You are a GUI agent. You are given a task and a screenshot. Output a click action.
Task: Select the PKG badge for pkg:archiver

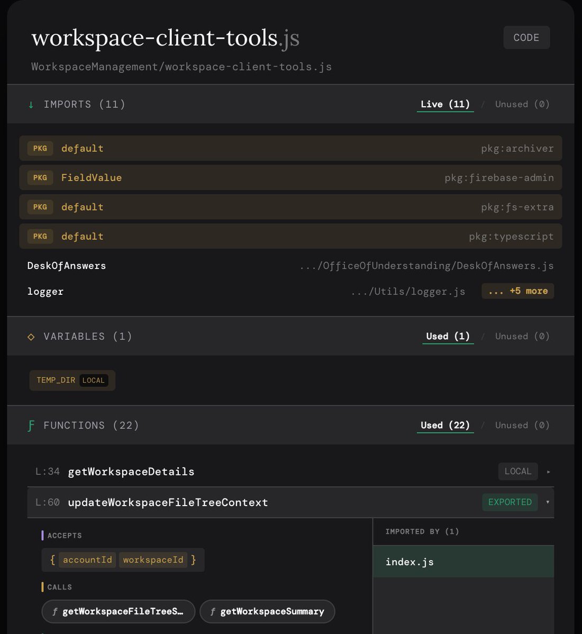coord(40,148)
